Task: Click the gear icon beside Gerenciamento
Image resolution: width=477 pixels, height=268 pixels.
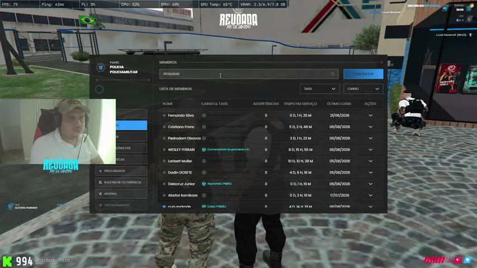Action: (101, 205)
